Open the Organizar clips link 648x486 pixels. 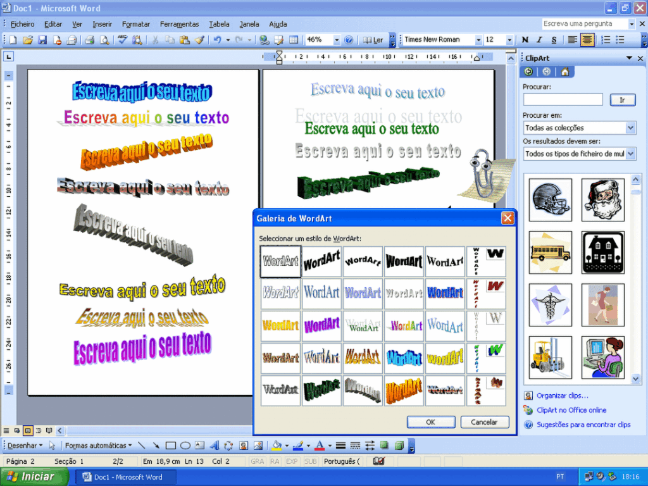click(562, 396)
